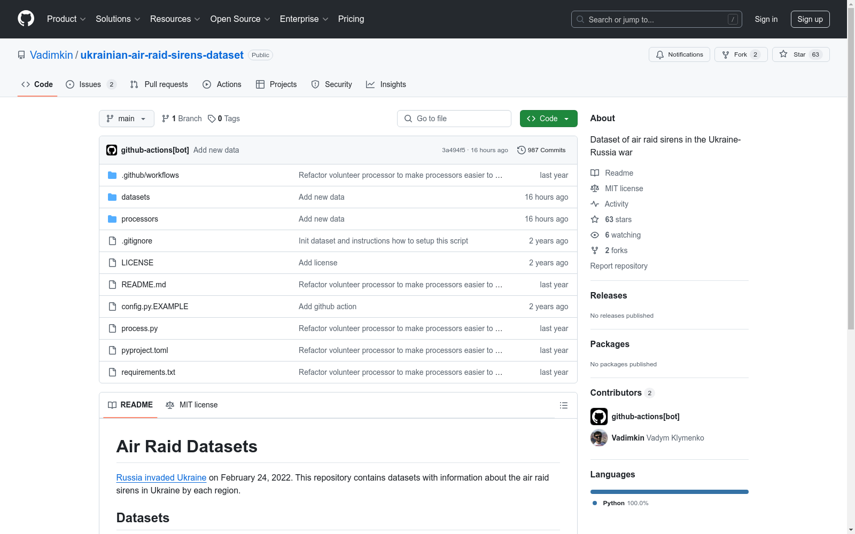The image size is (855, 534).
Task: View the 0 Tags link
Action: 224,119
